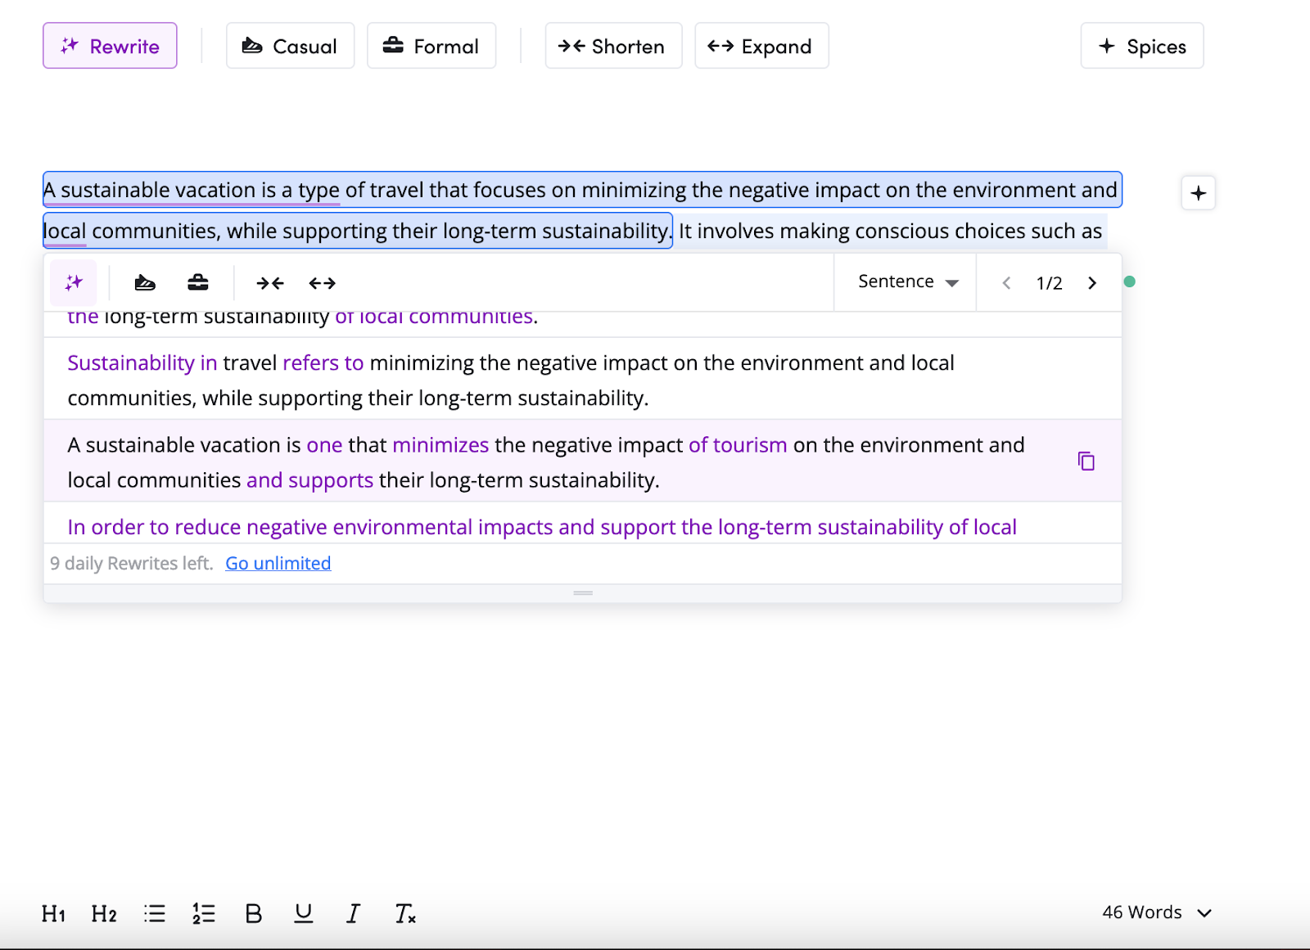1310x950 pixels.
Task: Click the Expand button in top toolbar
Action: 761,46
